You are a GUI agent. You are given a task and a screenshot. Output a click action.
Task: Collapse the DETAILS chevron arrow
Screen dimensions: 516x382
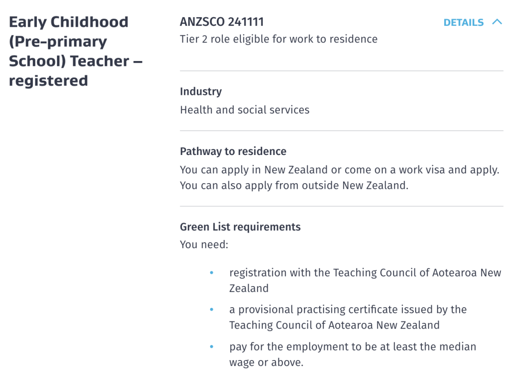click(497, 22)
